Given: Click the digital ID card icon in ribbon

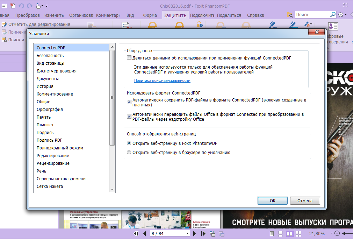Looking at the screenshot, I should tap(333, 26).
